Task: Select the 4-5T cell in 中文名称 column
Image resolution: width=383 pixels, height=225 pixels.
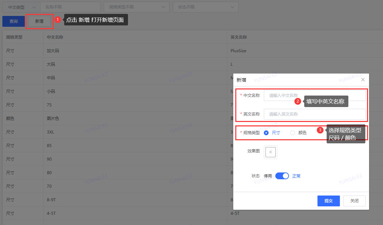Action: coord(135,213)
